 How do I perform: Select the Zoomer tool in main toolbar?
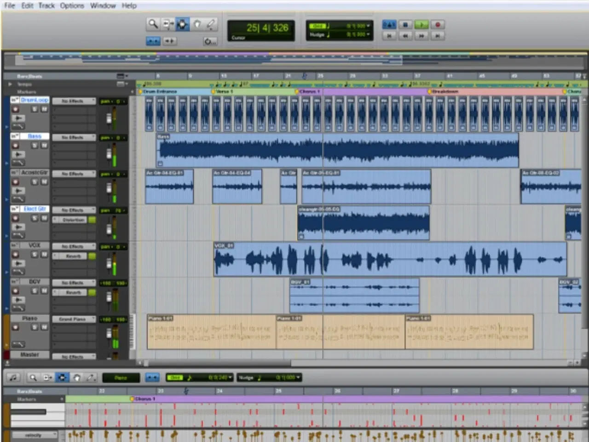[x=153, y=24]
